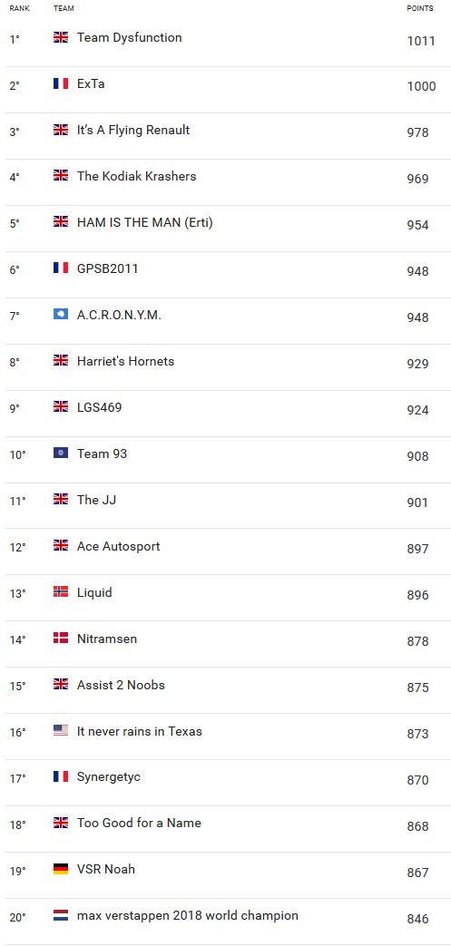Open the Too Good for a Name team
The width and height of the screenshot is (451, 946).
point(139,823)
